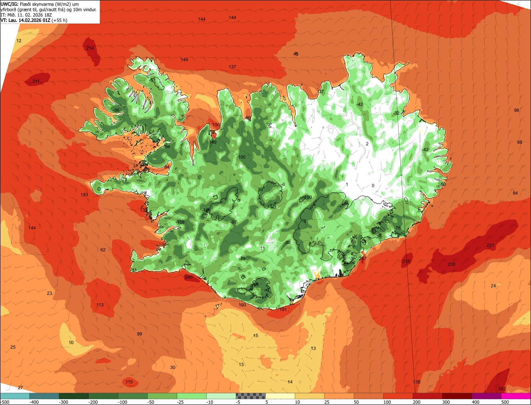Click the '113' value on the map
The image size is (531, 405).
(100, 305)
